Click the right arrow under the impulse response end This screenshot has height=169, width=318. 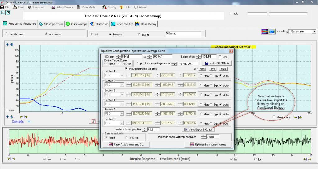pos(309,159)
